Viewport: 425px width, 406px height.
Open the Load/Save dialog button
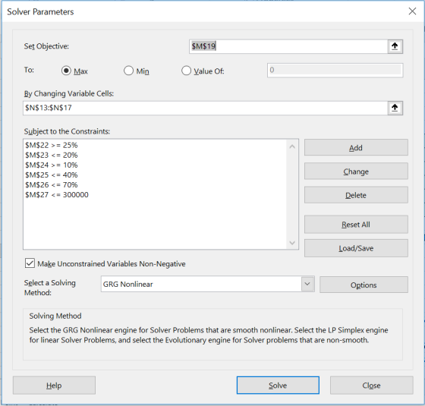coord(356,248)
